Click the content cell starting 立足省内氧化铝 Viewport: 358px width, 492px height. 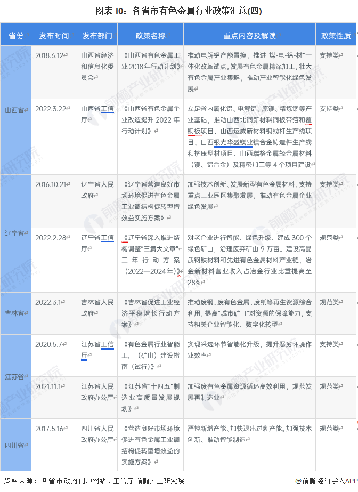click(x=249, y=136)
